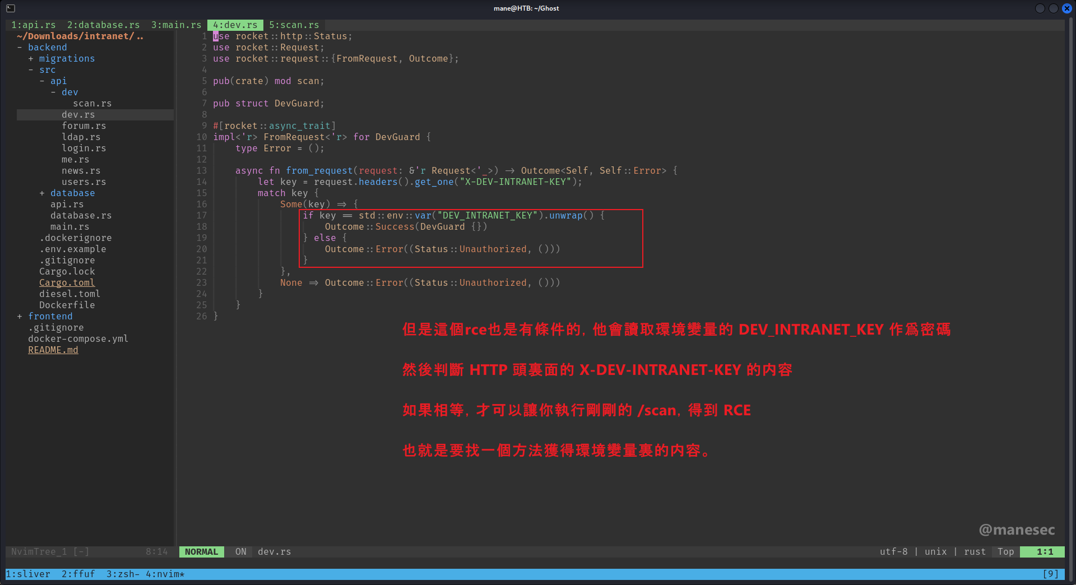
Task: Click the from_request function name
Action: (319, 171)
